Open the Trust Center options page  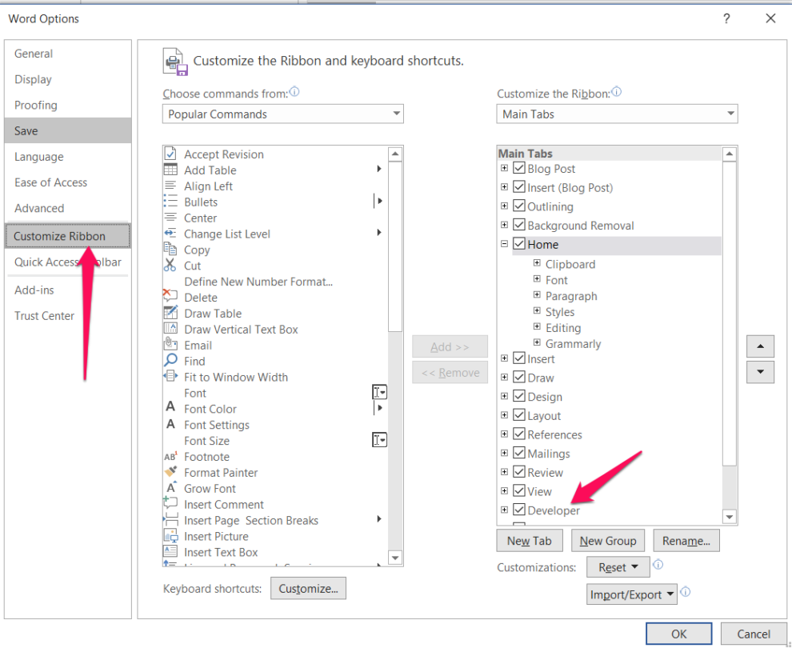click(x=44, y=315)
